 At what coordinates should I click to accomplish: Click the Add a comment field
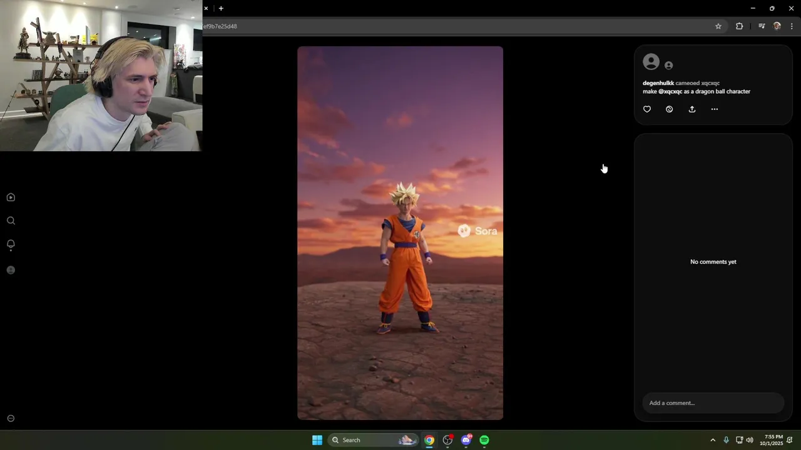click(713, 403)
